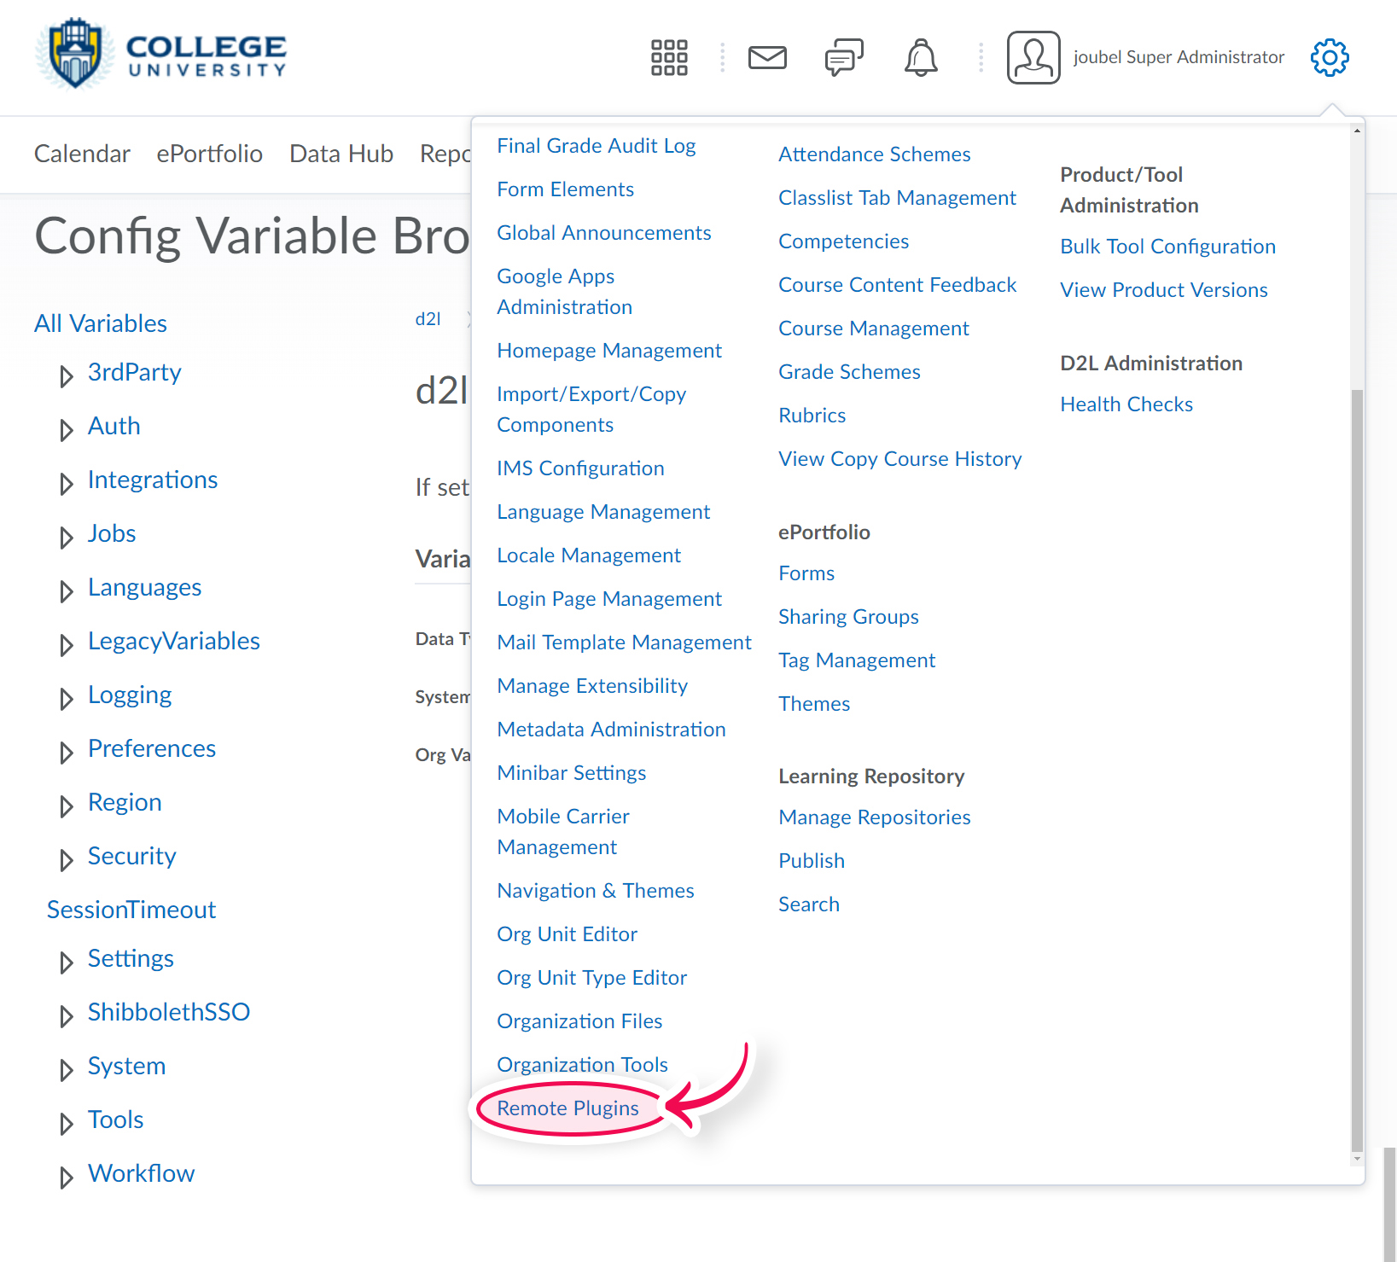The height and width of the screenshot is (1262, 1397).
Task: Click the admin menu vertical scrollbar
Action: point(1357,768)
